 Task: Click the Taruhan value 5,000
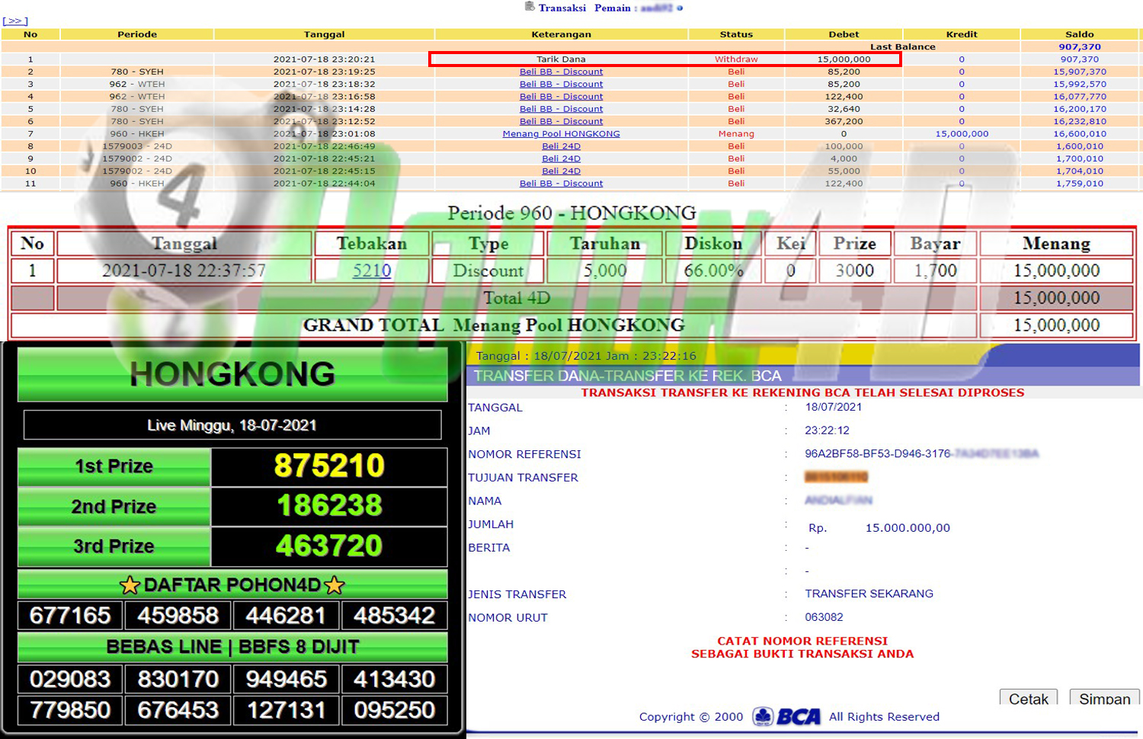605,270
